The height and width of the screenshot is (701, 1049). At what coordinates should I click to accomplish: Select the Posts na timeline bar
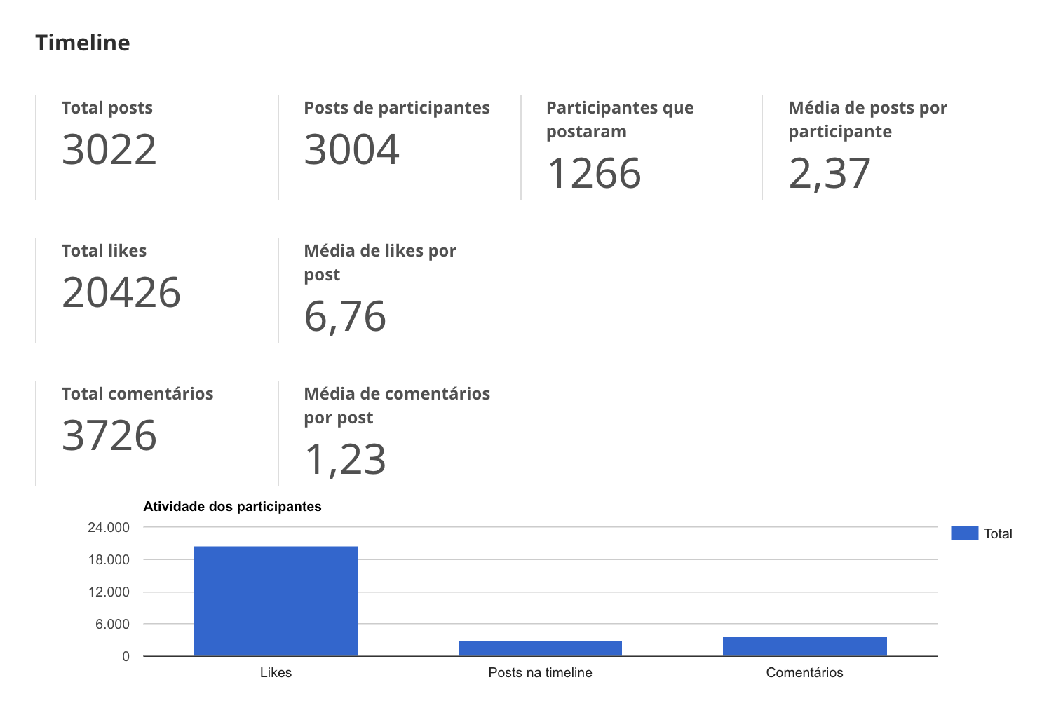coord(540,648)
